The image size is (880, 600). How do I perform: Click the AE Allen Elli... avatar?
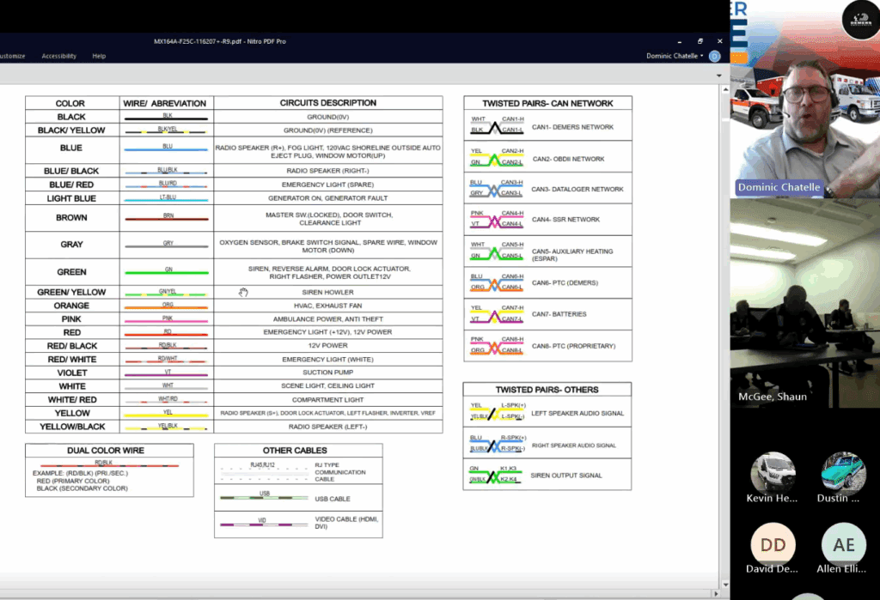(x=844, y=544)
